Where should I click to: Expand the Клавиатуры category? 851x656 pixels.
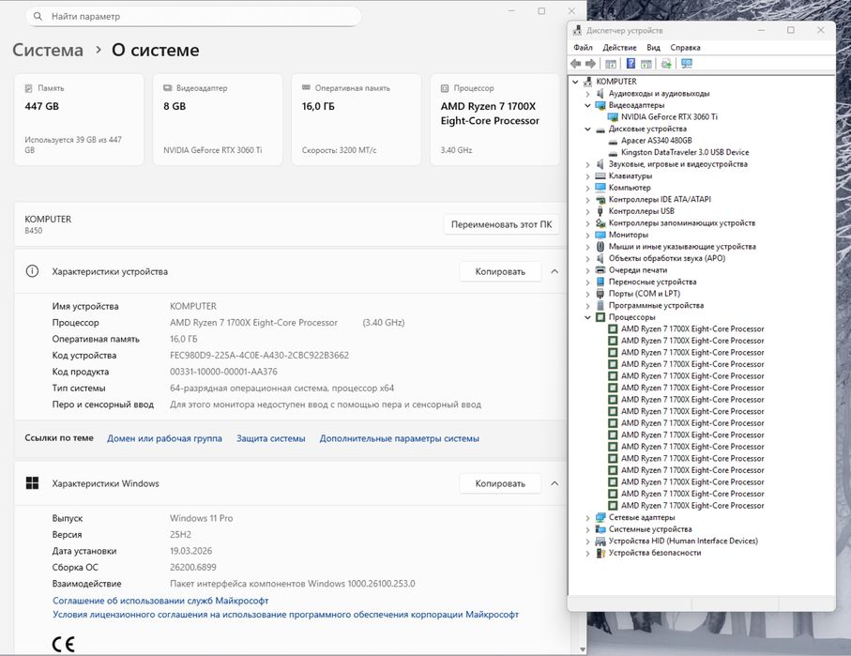pos(588,175)
